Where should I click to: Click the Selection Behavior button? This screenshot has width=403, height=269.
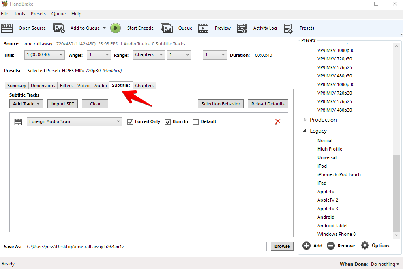pyautogui.click(x=221, y=104)
